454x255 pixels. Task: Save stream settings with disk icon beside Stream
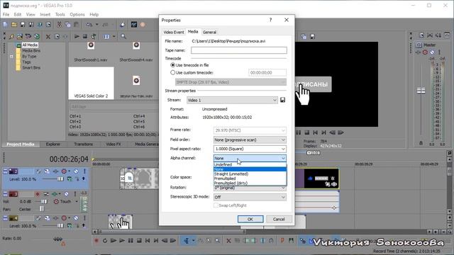282,100
